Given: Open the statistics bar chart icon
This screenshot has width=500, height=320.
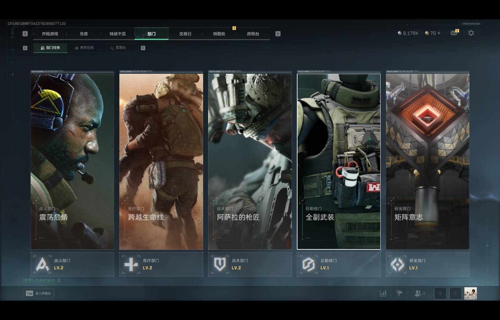Looking at the screenshot, I should 383,293.
